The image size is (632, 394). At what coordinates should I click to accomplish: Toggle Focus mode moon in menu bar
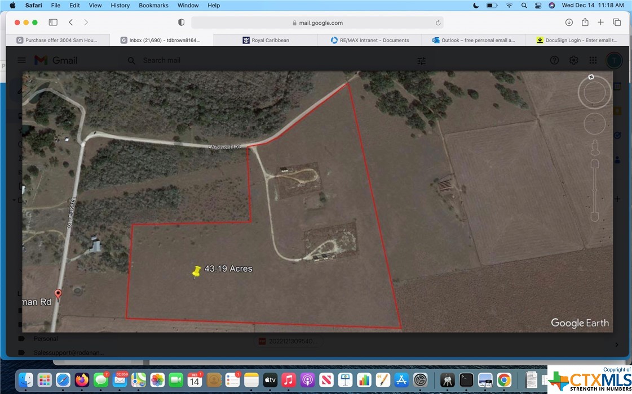pos(476,6)
